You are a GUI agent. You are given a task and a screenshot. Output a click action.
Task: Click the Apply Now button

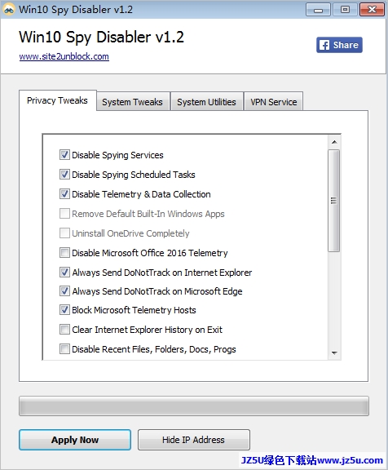[x=75, y=440]
